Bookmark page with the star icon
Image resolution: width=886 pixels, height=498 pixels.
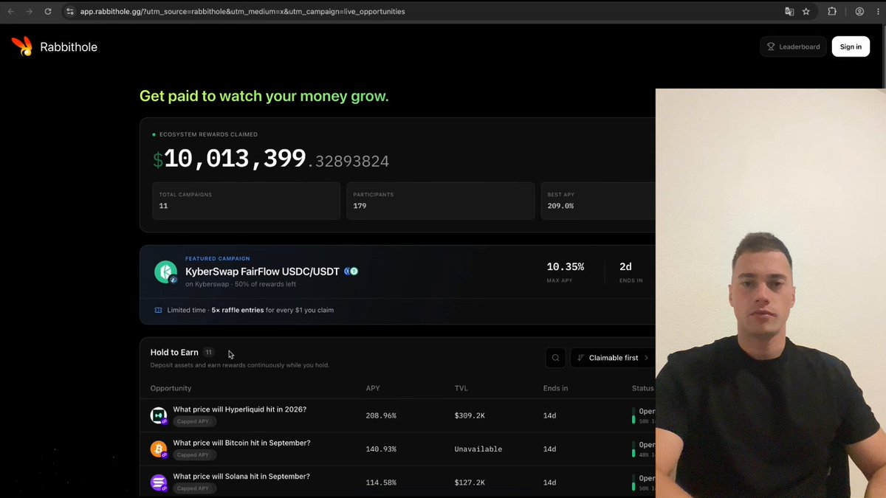806,12
